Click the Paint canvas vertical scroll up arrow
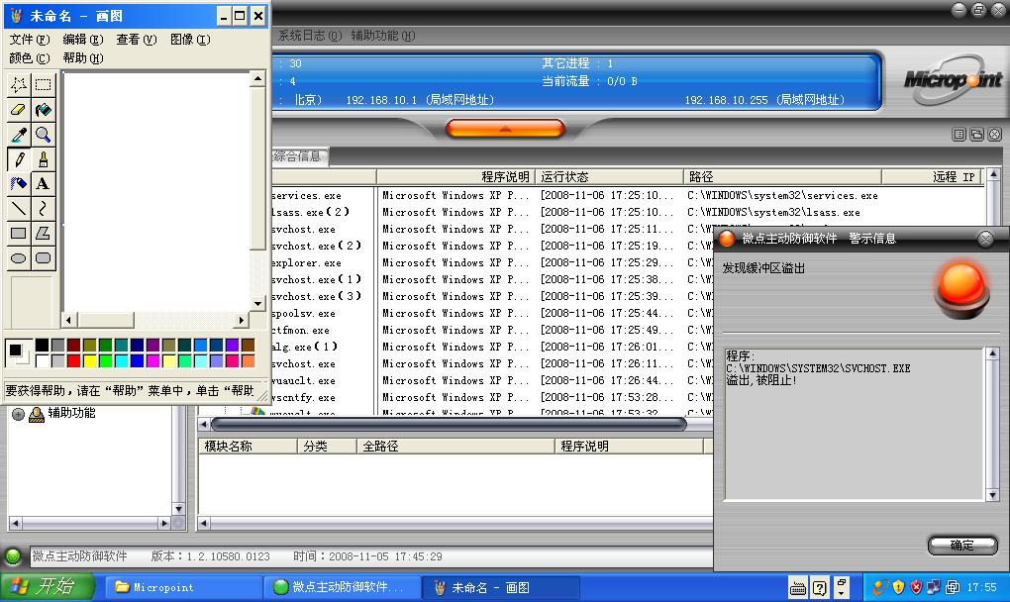 coord(257,78)
